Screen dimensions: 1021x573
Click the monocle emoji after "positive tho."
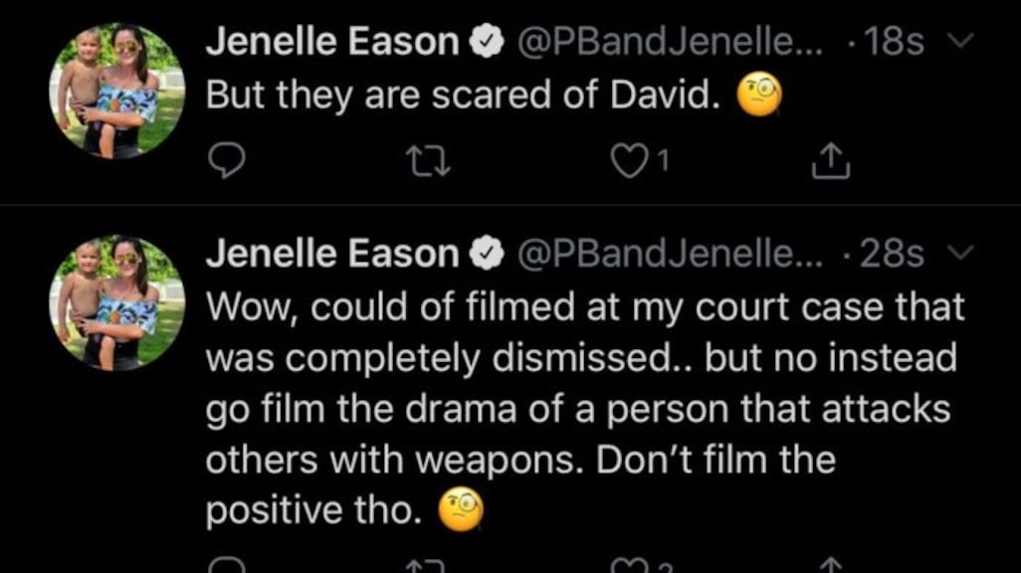click(x=460, y=511)
